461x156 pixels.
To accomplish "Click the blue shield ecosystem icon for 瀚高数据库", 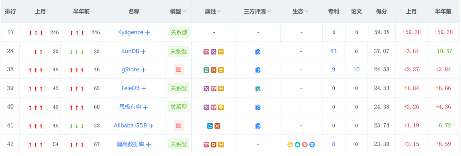I will [312, 144].
